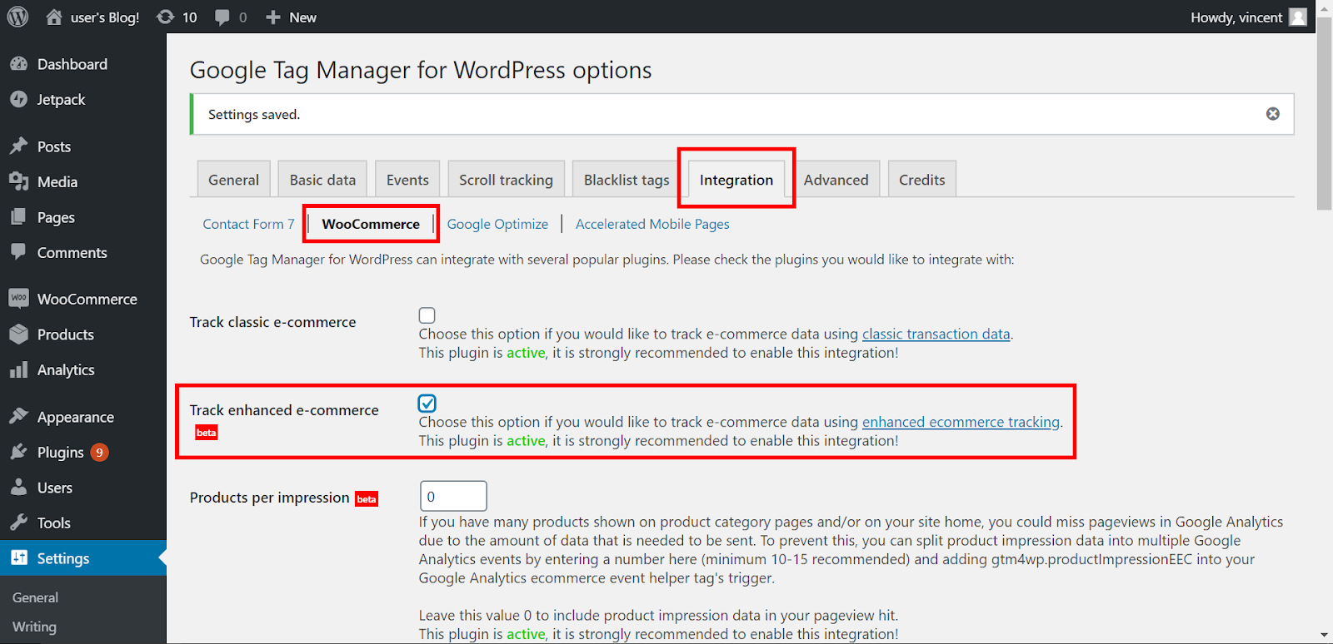Enable Track classic e-commerce checkbox
1333x644 pixels.
[x=427, y=315]
